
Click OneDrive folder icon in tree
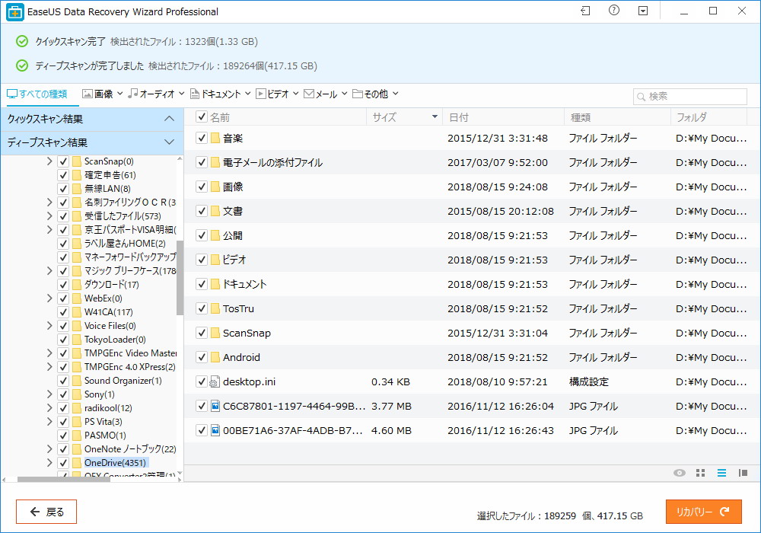pyautogui.click(x=77, y=463)
